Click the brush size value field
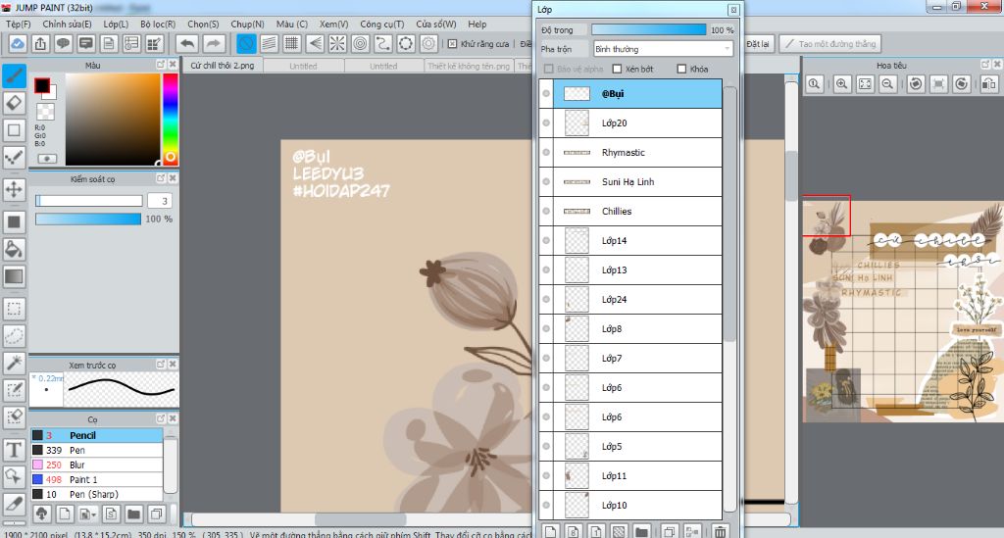1004x538 pixels. [x=160, y=201]
